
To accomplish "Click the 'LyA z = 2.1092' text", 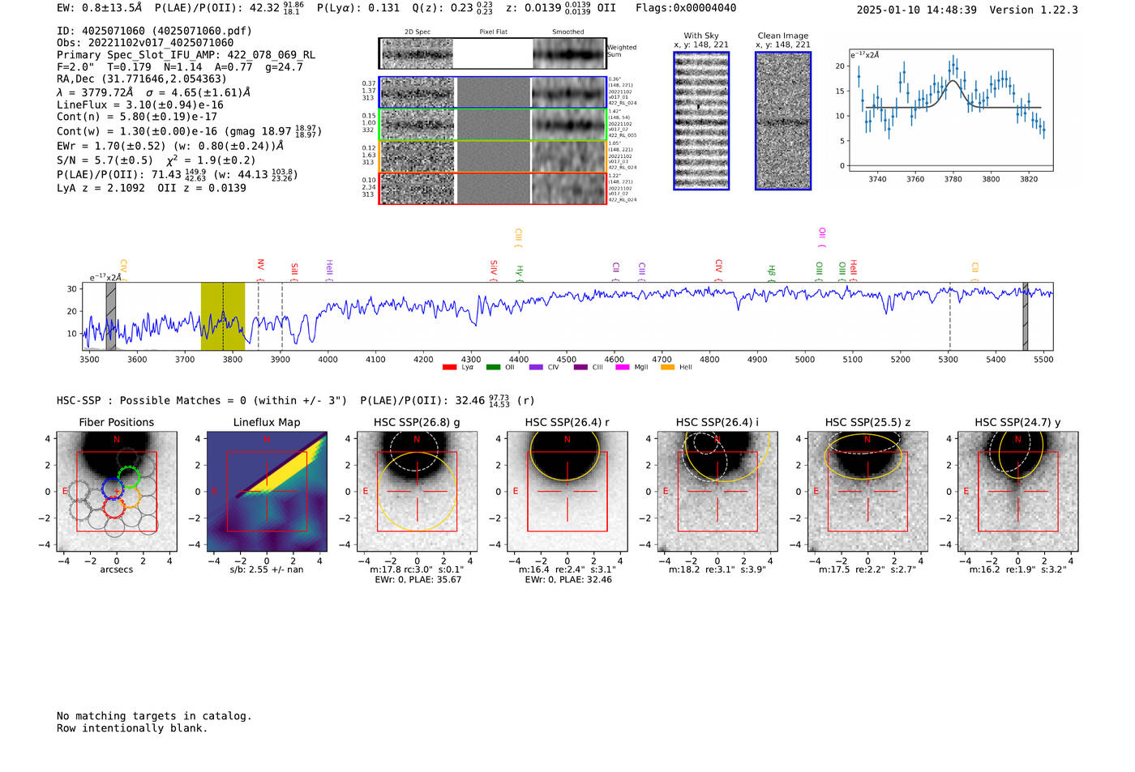I will coord(101,188).
